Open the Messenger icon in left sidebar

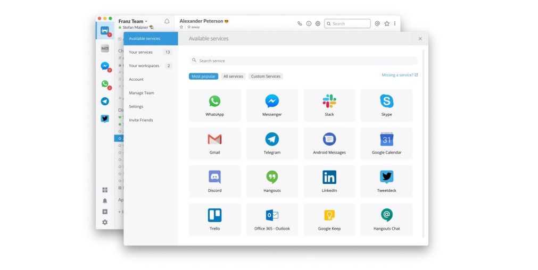(105, 66)
